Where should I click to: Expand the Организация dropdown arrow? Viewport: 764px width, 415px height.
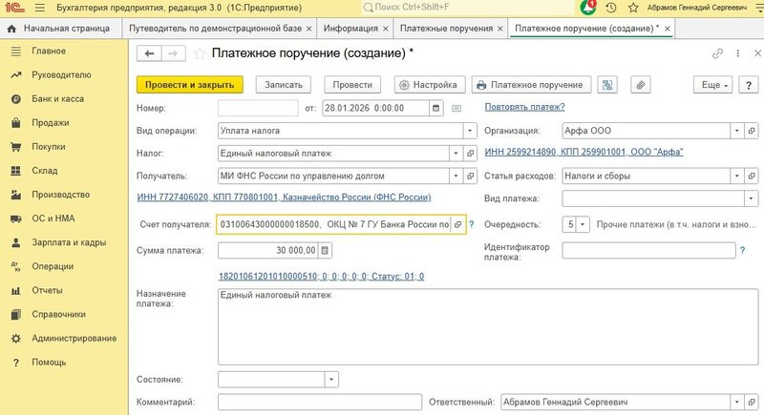pyautogui.click(x=736, y=131)
